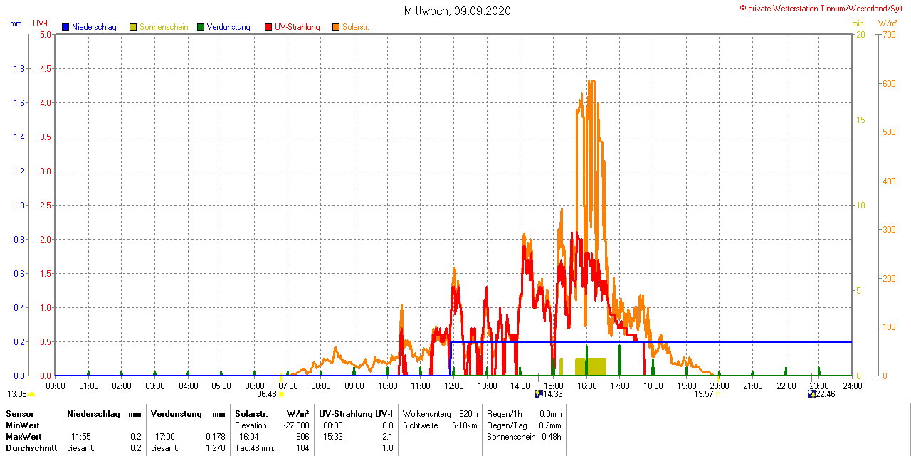Viewport: 911px width, 456px height.
Task: Click the 16:00 time axis label
Action: tap(586, 386)
